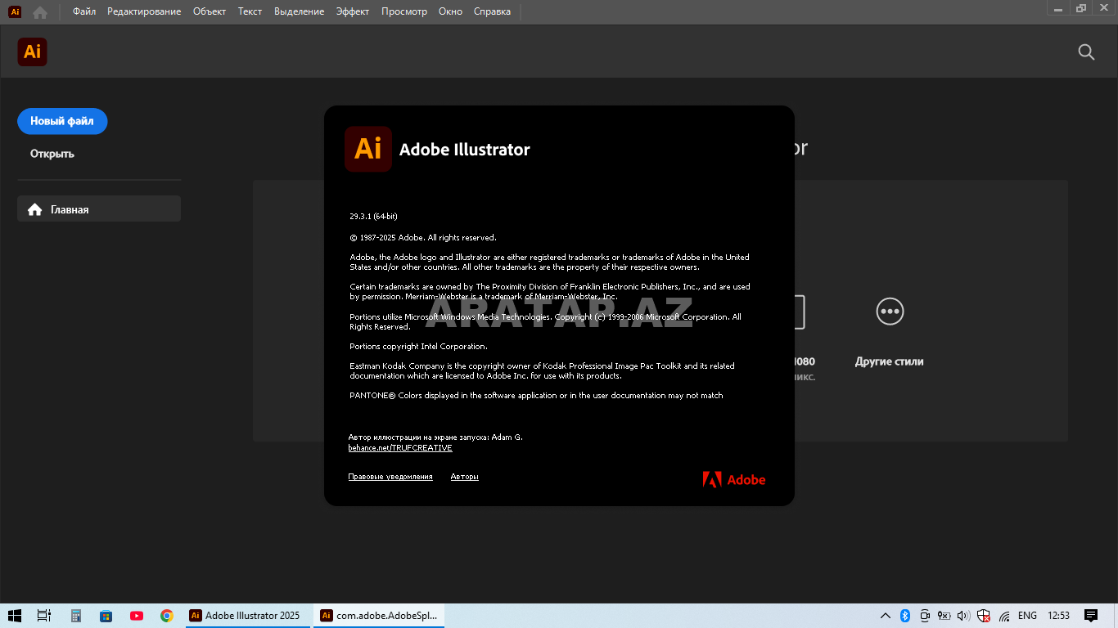
Task: Open the search magnifier icon
Action: point(1086,52)
